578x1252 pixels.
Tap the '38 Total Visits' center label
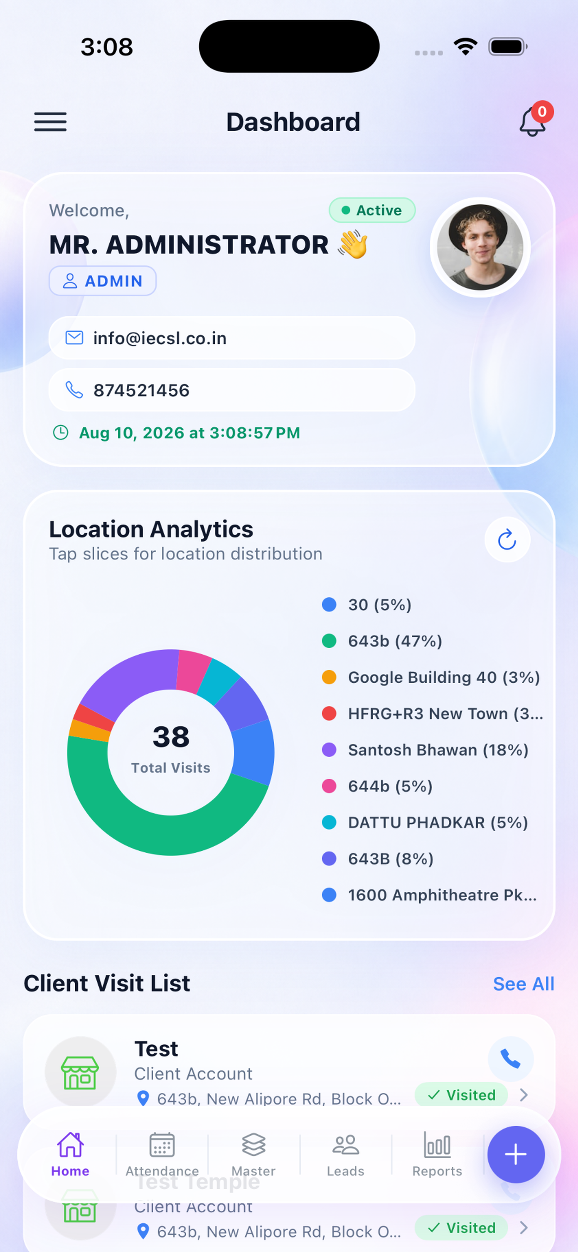pyautogui.click(x=171, y=749)
